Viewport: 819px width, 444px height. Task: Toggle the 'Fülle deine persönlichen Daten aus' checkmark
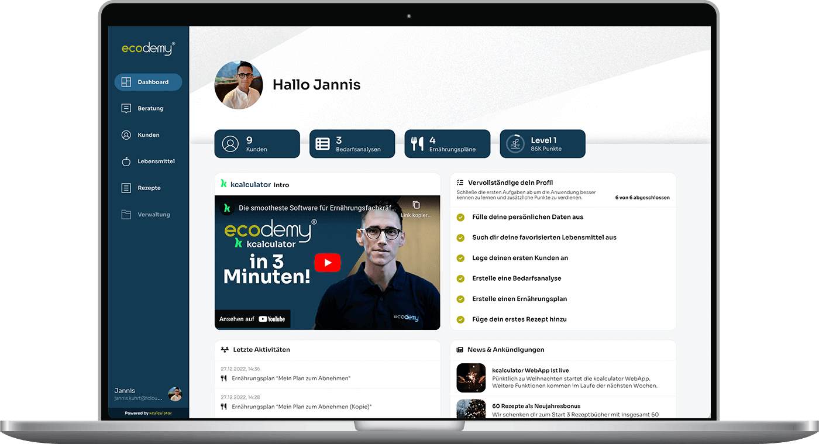point(460,217)
